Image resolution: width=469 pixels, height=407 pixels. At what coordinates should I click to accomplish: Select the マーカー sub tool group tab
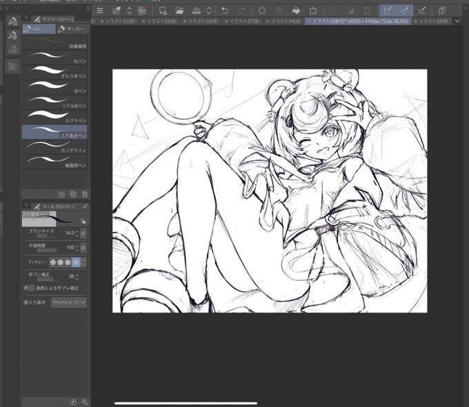tap(72, 29)
